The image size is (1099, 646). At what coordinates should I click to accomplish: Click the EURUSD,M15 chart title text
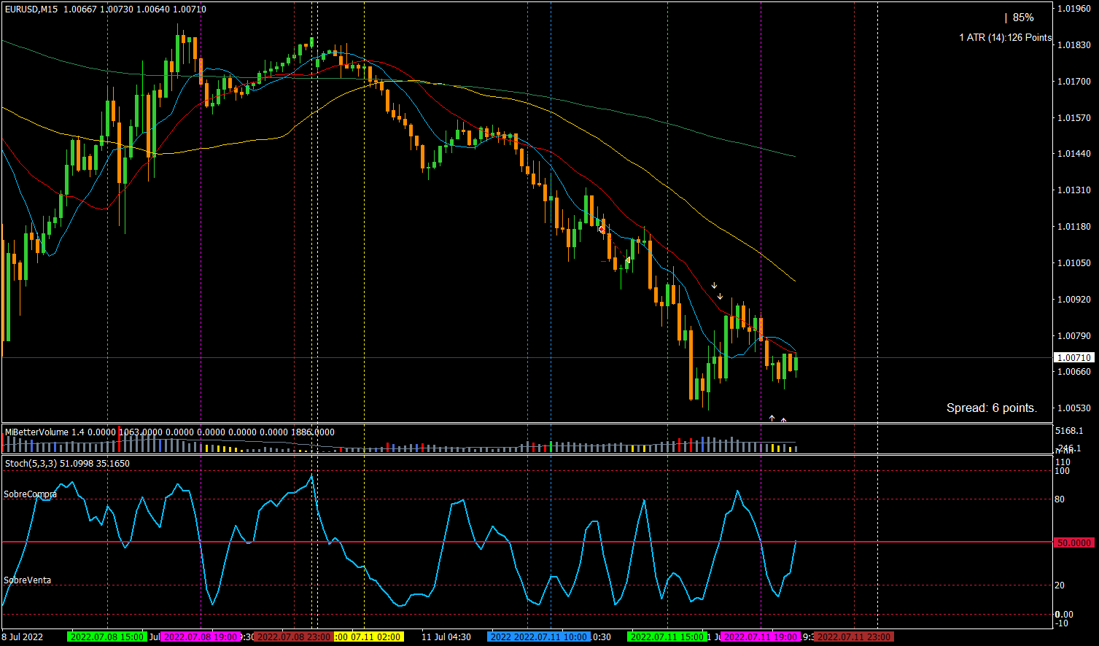coord(31,9)
